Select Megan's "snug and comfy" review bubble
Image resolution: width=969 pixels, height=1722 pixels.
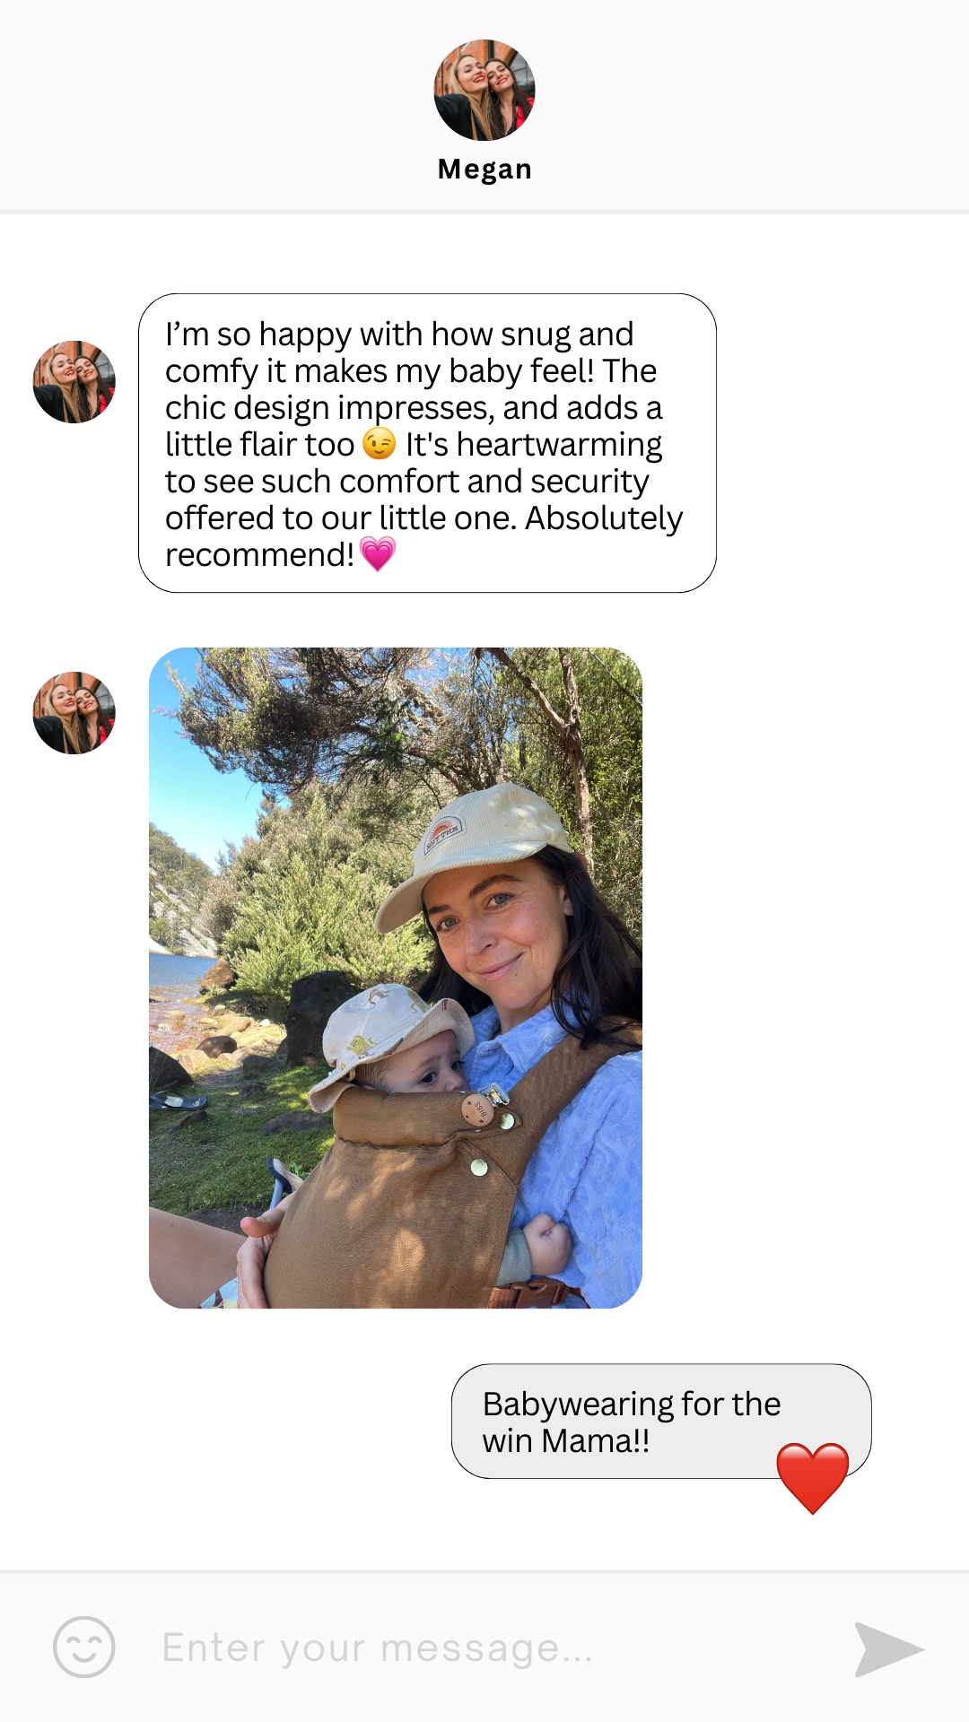[427, 443]
